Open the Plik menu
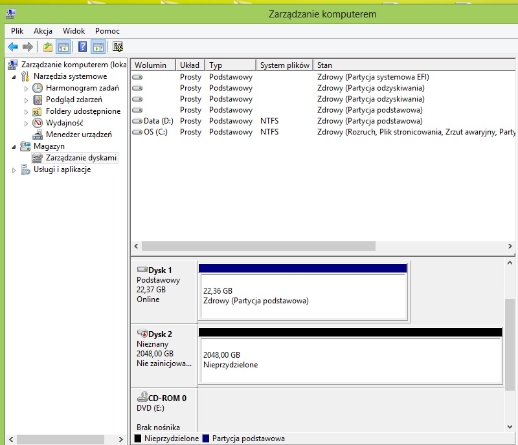Image resolution: width=518 pixels, height=445 pixels. point(17,31)
